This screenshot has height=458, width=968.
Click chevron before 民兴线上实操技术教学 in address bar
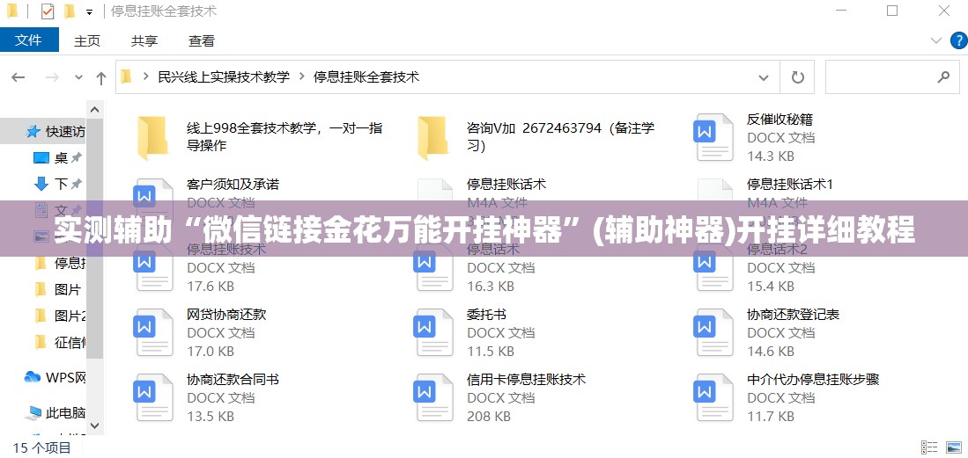click(146, 77)
